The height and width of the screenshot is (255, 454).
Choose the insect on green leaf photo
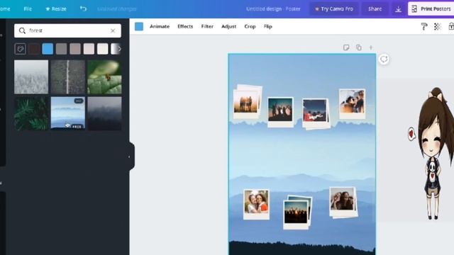click(104, 77)
